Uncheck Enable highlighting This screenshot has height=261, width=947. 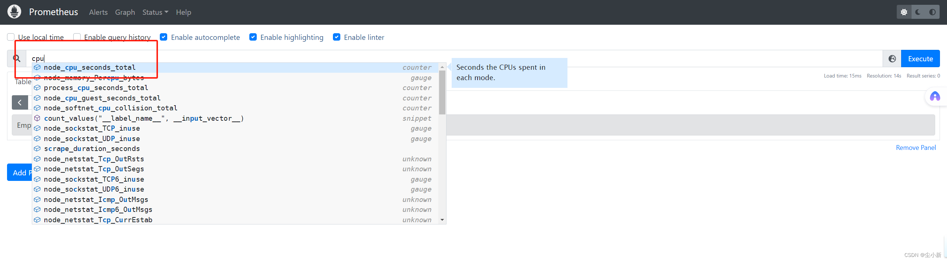click(x=253, y=37)
